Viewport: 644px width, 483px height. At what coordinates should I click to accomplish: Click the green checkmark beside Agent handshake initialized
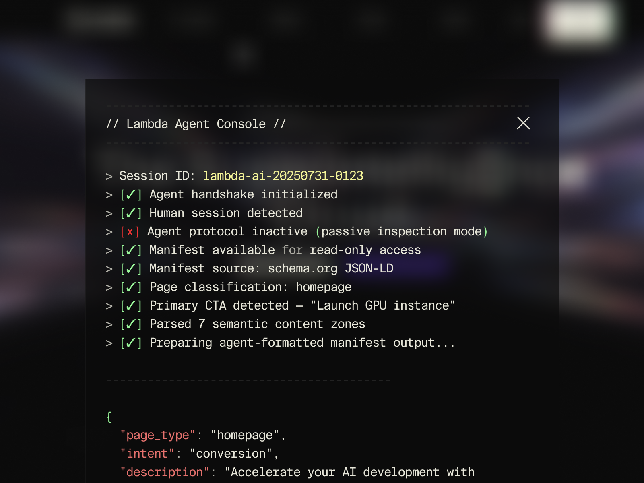130,194
